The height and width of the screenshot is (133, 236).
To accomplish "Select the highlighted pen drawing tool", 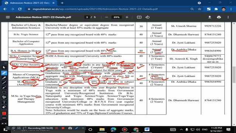I will (x=4, y=73).
